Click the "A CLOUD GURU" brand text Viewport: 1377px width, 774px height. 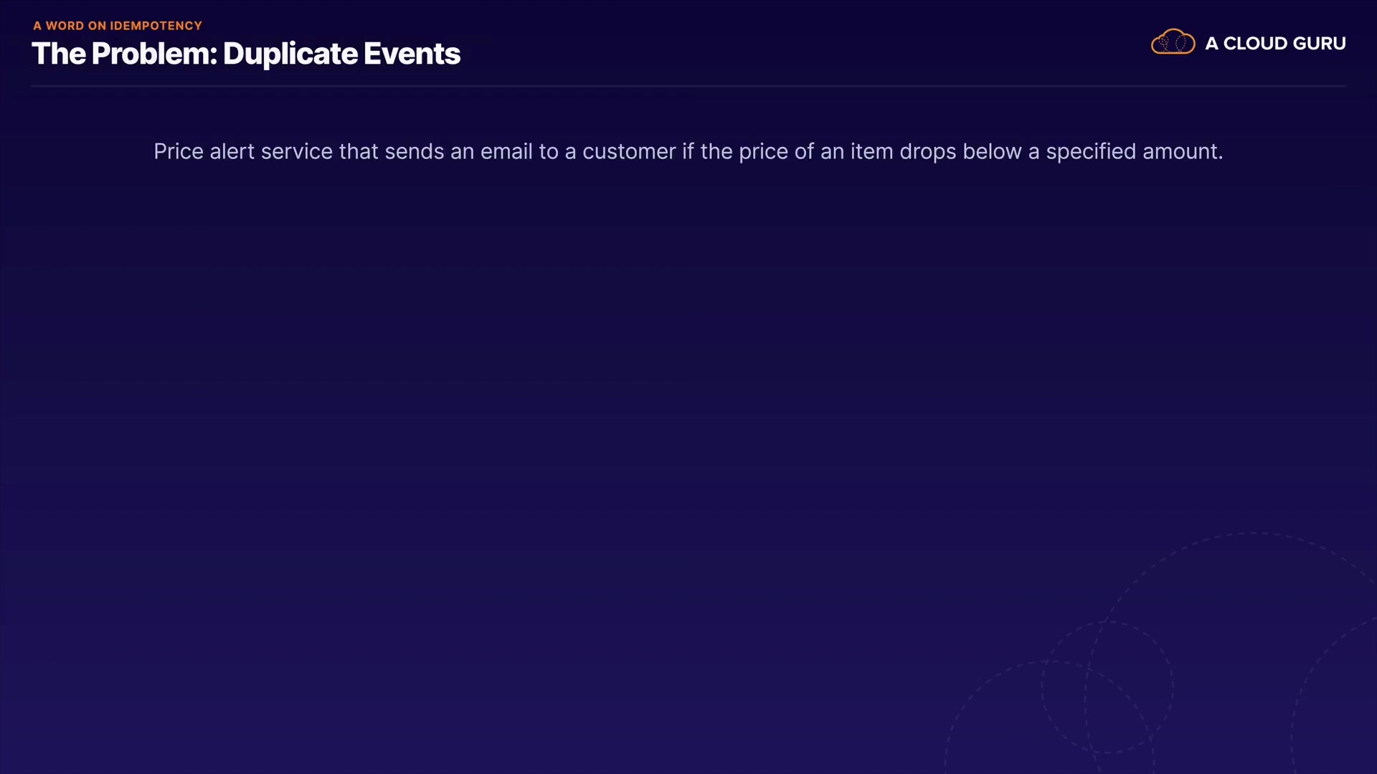tap(1275, 44)
